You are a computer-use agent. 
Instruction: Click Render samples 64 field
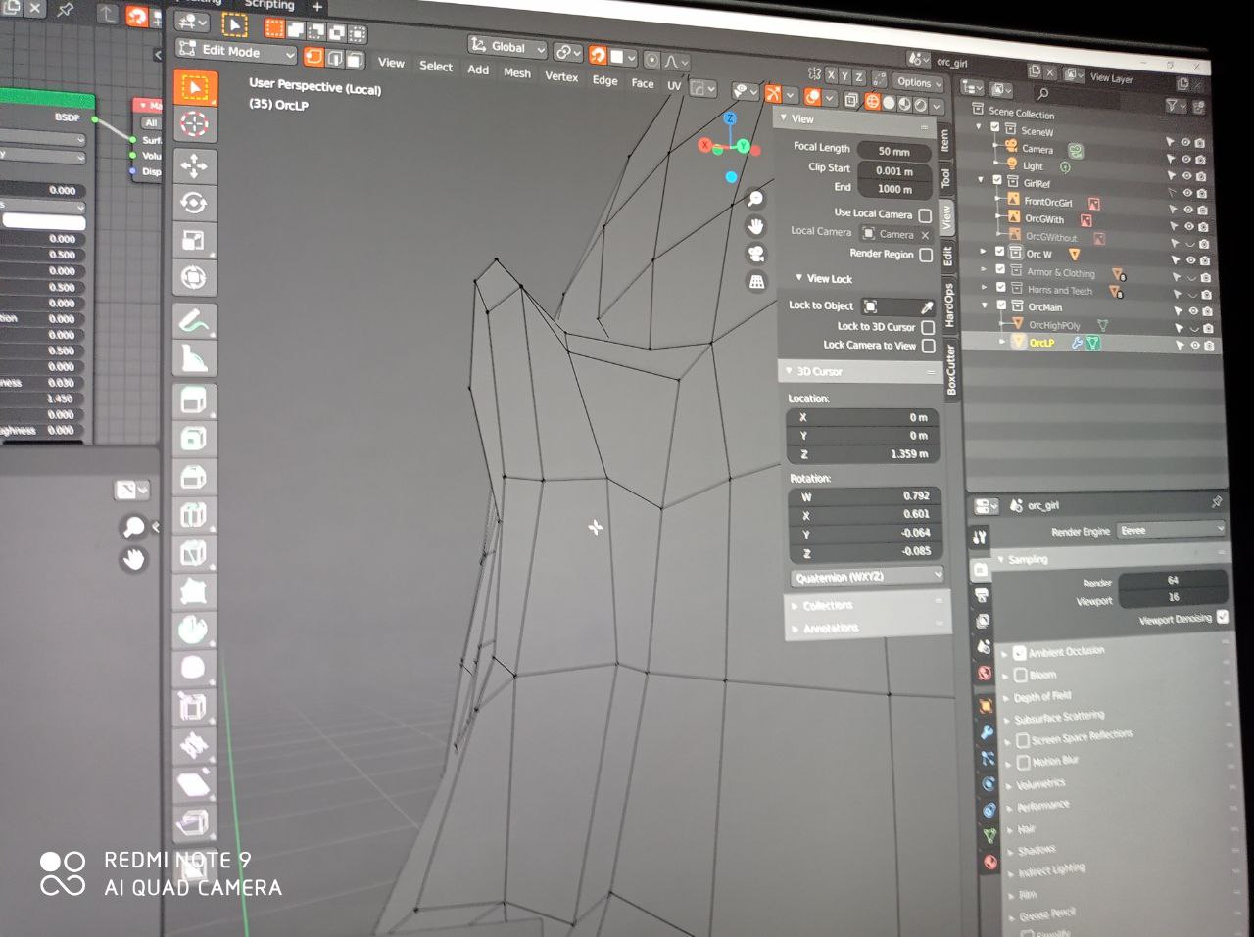click(x=1172, y=580)
